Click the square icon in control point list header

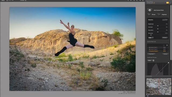tap(167, 45)
